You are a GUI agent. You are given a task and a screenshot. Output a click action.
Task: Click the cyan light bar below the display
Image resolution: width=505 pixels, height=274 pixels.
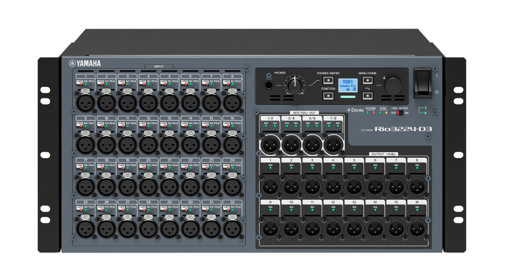tap(348, 97)
